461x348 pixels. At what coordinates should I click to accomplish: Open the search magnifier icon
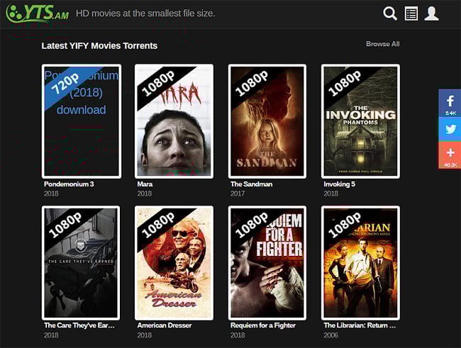[390, 13]
